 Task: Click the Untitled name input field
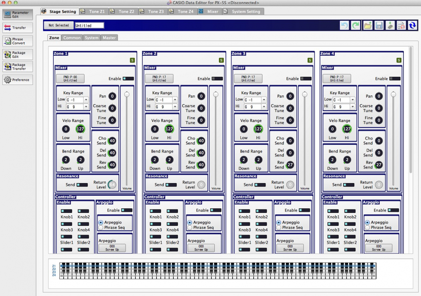pyautogui.click(x=89, y=25)
